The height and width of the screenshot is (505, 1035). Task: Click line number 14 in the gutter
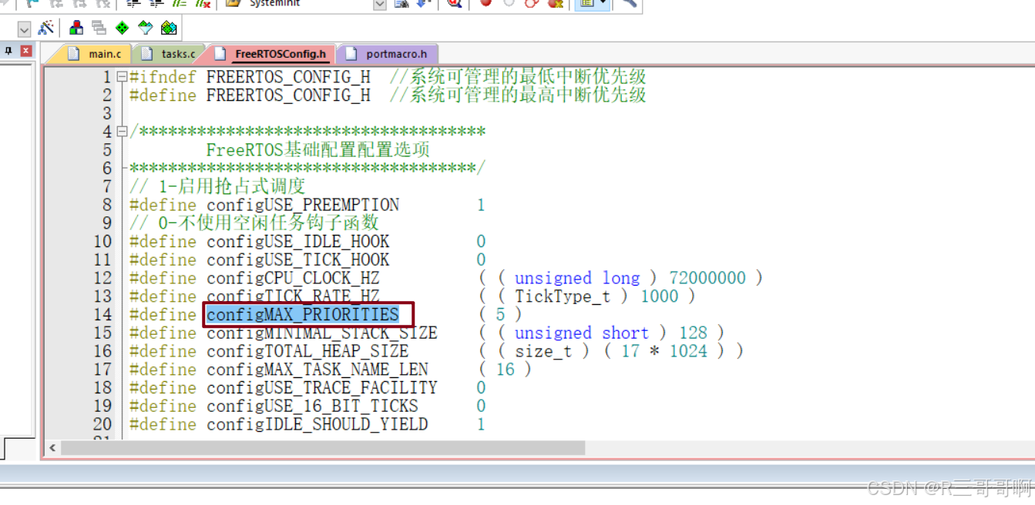point(102,314)
